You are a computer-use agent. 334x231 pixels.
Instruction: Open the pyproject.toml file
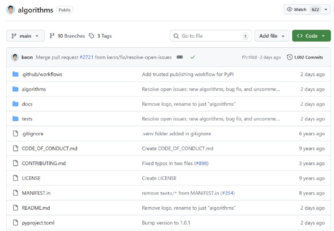[38, 223]
